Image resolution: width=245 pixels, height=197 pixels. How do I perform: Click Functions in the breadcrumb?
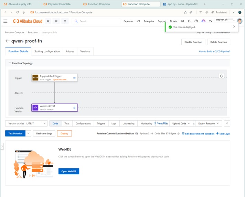point(33,32)
